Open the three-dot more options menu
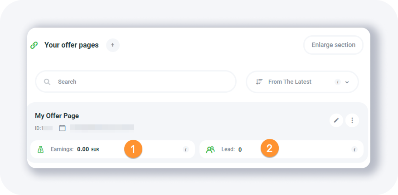This screenshot has width=398, height=195. coord(352,120)
